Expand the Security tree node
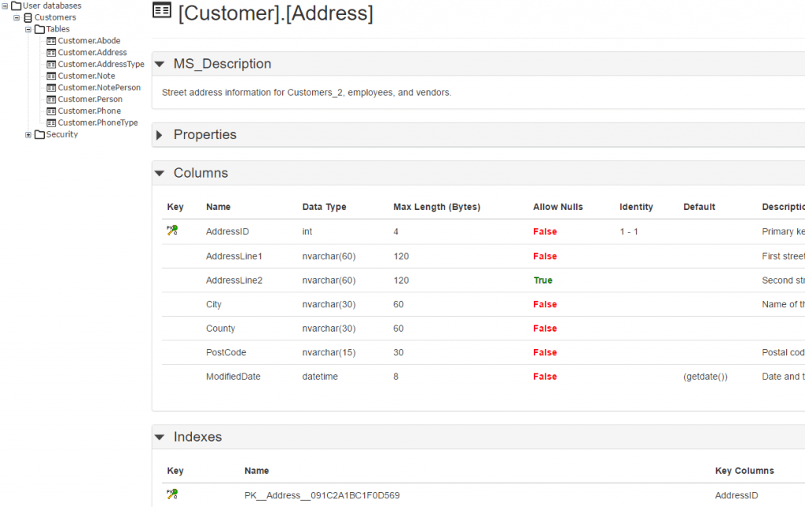805x507 pixels. [28, 134]
